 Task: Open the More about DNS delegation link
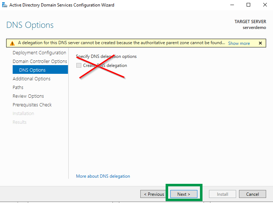[103, 176]
